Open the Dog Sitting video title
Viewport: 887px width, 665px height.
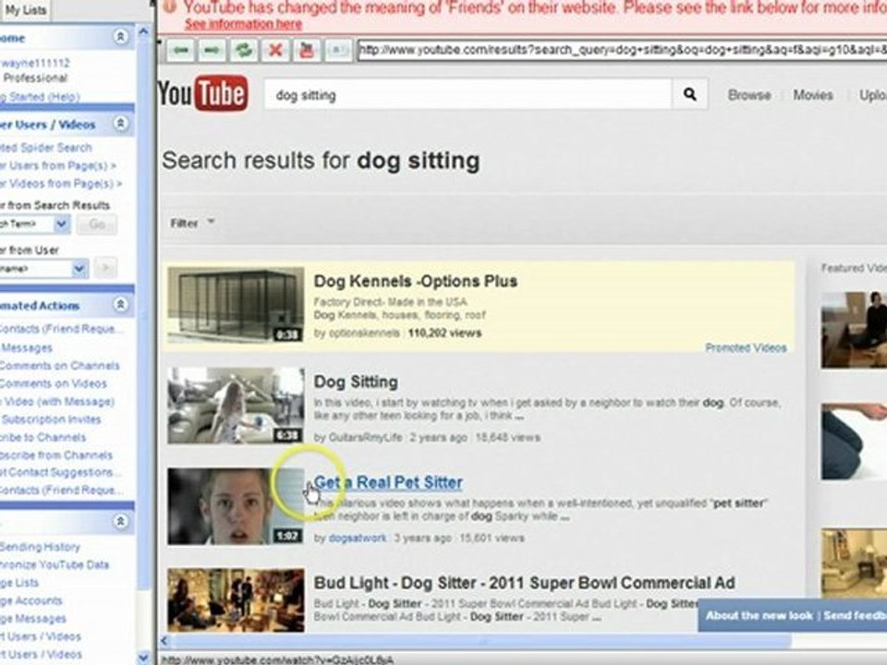pyautogui.click(x=356, y=381)
